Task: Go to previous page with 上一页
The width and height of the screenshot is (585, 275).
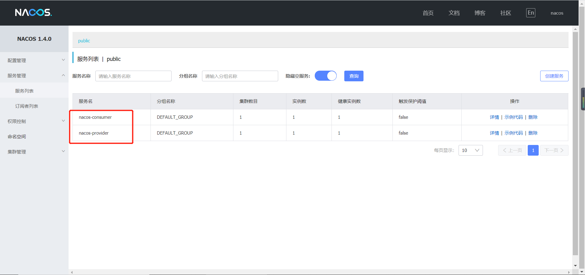Action: [x=512, y=150]
